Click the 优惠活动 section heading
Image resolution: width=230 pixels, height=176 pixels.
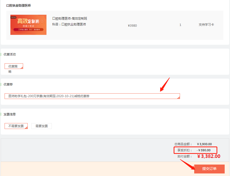pyautogui.click(x=10, y=54)
